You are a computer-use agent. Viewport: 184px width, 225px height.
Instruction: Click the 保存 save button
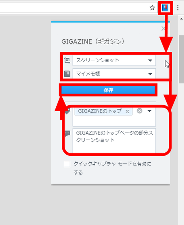click(108, 90)
